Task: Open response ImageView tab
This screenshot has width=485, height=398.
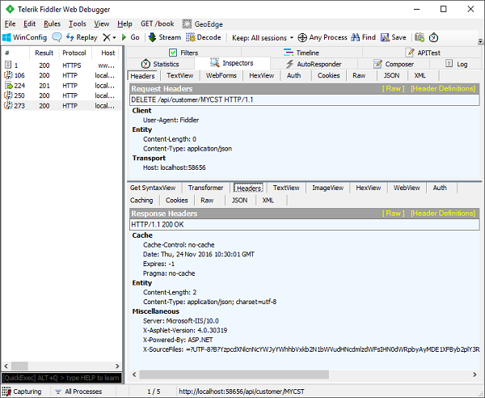Action: [327, 188]
